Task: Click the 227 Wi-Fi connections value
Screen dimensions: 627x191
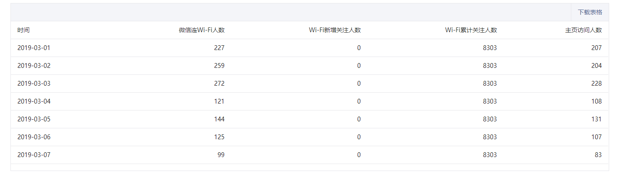Action: (219, 48)
